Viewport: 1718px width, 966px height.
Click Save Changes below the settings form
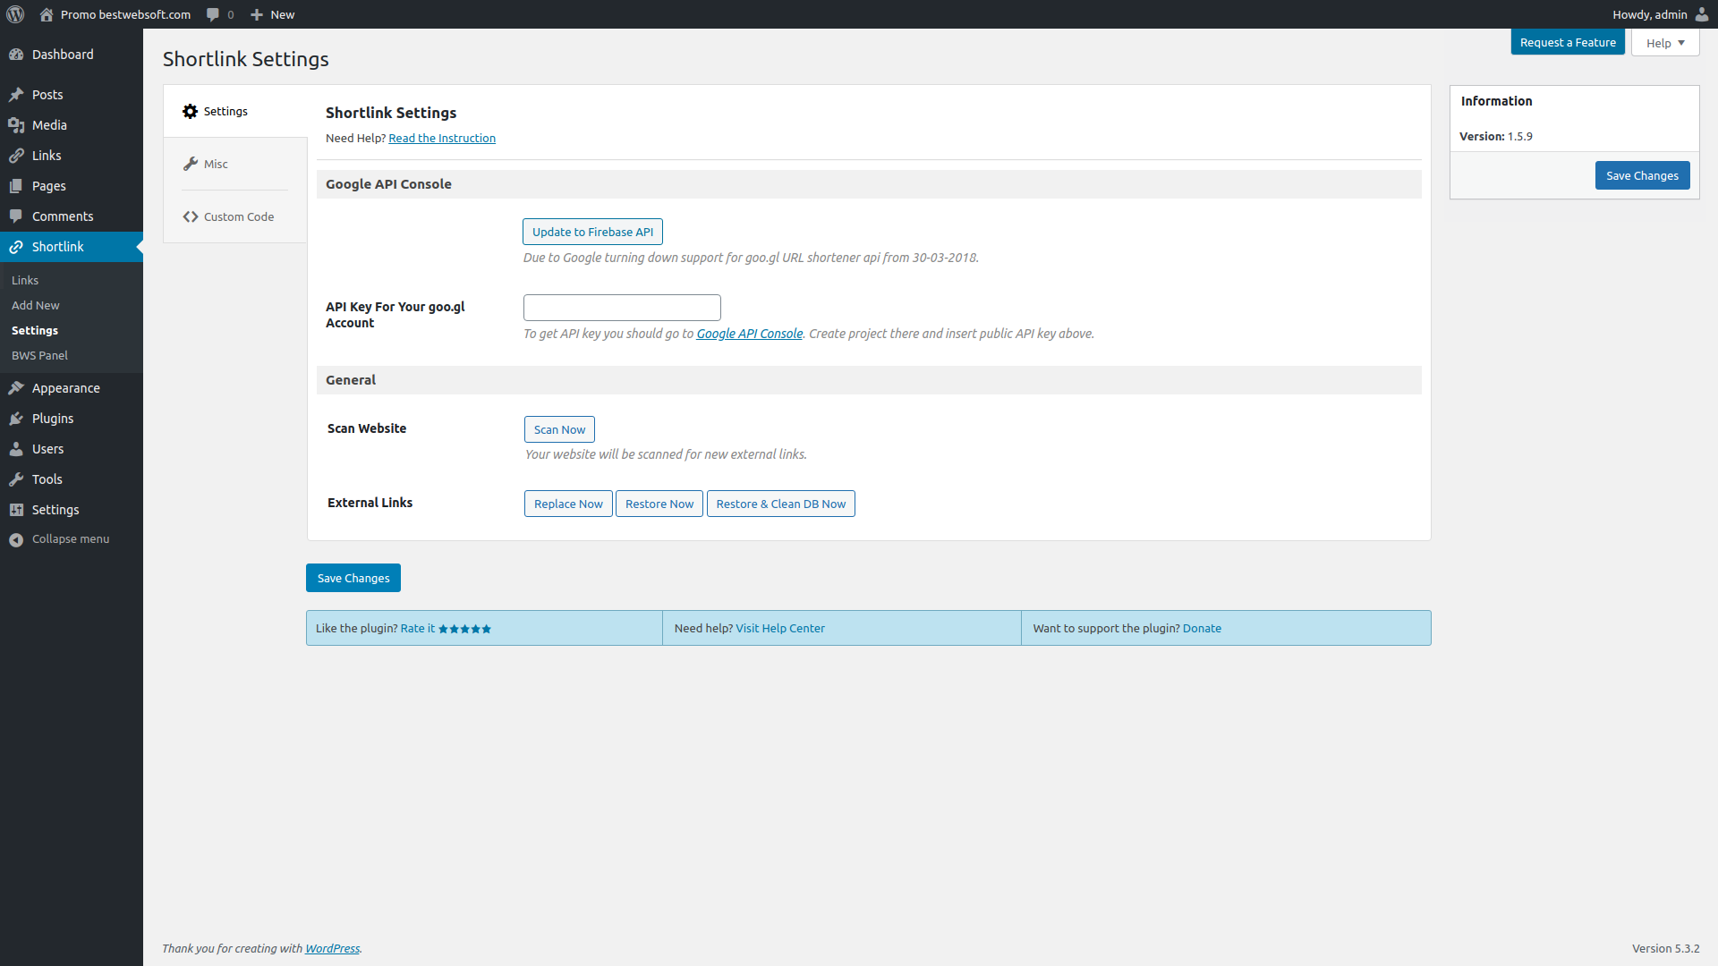353,578
